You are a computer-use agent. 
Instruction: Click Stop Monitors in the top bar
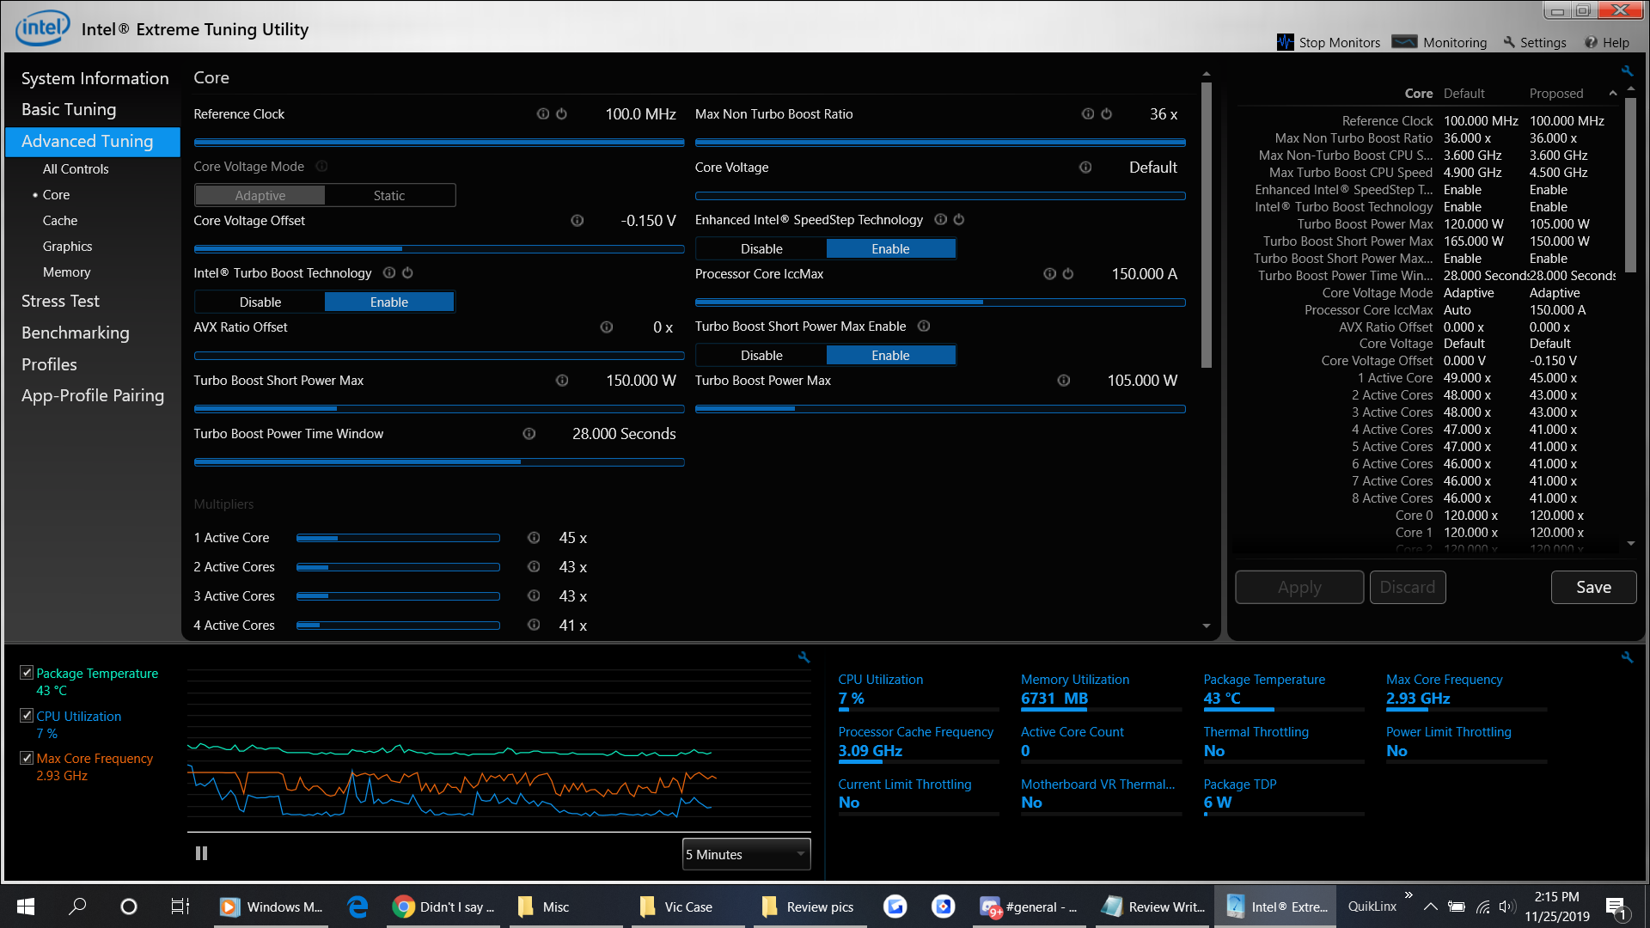[x=1329, y=42]
